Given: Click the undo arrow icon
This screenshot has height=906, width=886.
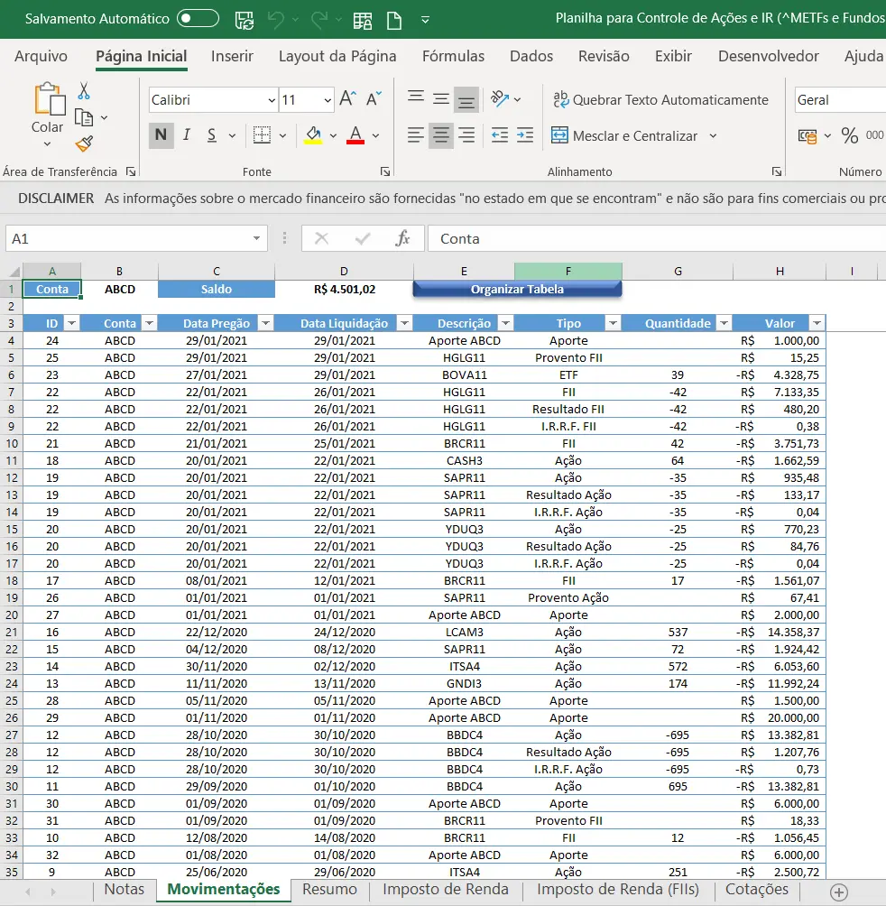Looking at the screenshot, I should coord(275,20).
